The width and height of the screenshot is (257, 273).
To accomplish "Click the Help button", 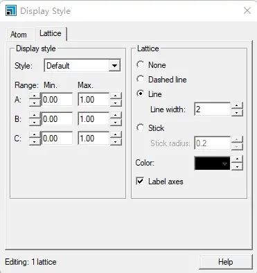I will (225, 262).
